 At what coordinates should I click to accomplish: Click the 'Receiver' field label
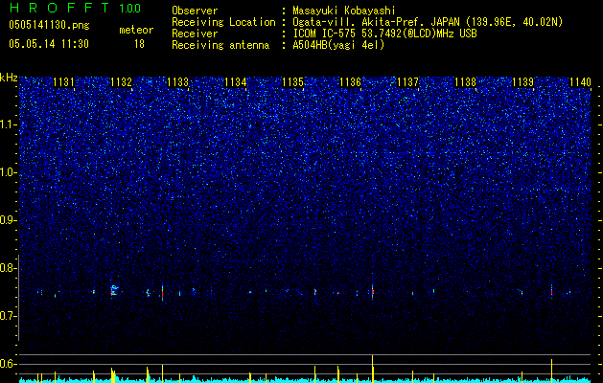coord(195,34)
